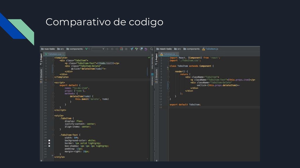
Task: Collapse the import statements fold marker
Action: click(x=168, y=58)
